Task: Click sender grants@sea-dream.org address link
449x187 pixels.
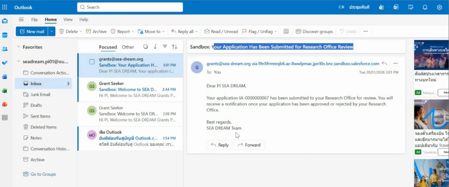Action: tap(228, 64)
